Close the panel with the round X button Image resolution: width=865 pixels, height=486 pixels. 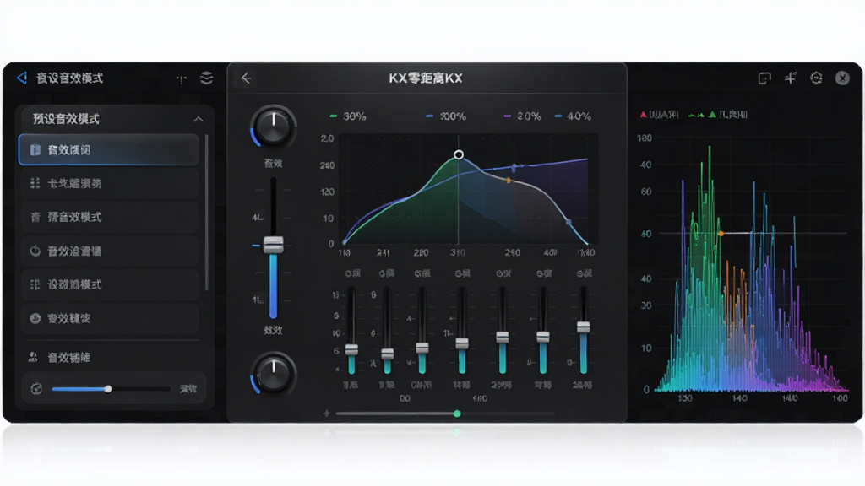[842, 78]
